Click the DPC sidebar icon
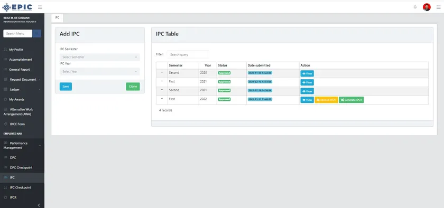Viewport: 444px width, 208px height. coord(5,157)
